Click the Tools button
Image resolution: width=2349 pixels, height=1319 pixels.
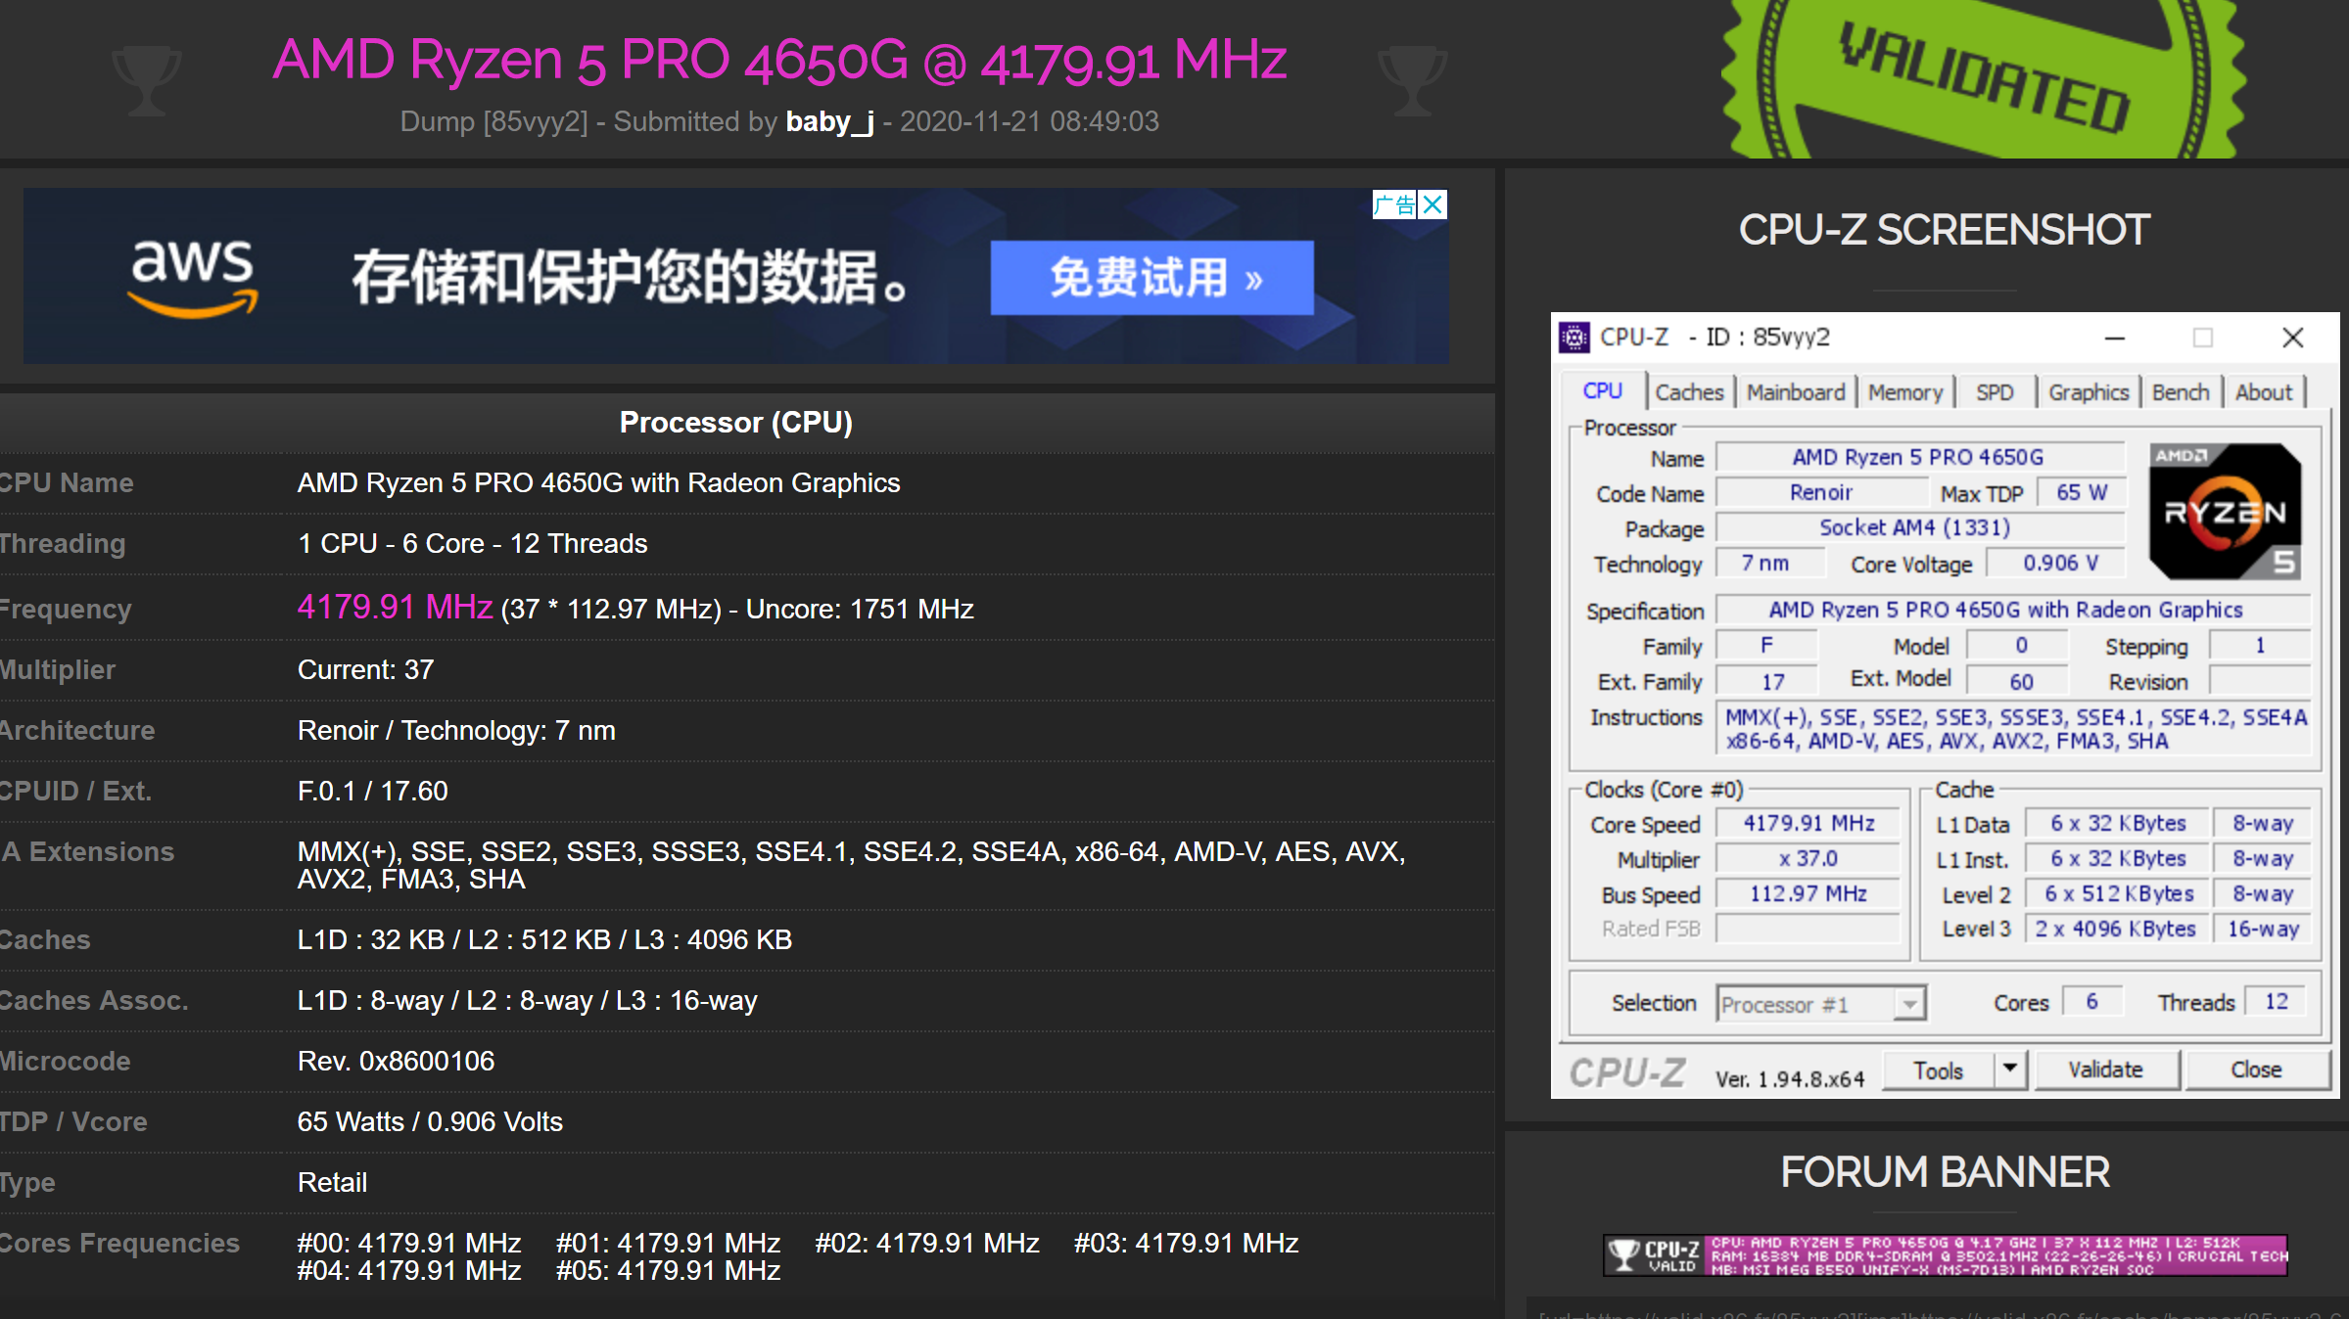(1938, 1069)
